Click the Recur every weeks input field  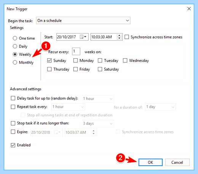tap(76, 51)
